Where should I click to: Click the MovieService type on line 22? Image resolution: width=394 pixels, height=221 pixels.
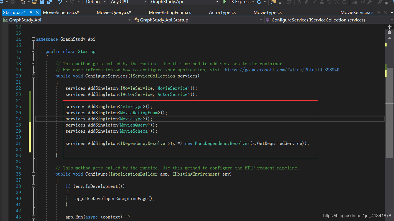point(172,88)
